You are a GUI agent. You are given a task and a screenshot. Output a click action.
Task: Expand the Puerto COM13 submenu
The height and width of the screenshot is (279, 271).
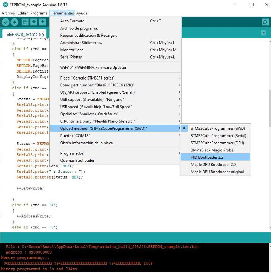click(115, 136)
